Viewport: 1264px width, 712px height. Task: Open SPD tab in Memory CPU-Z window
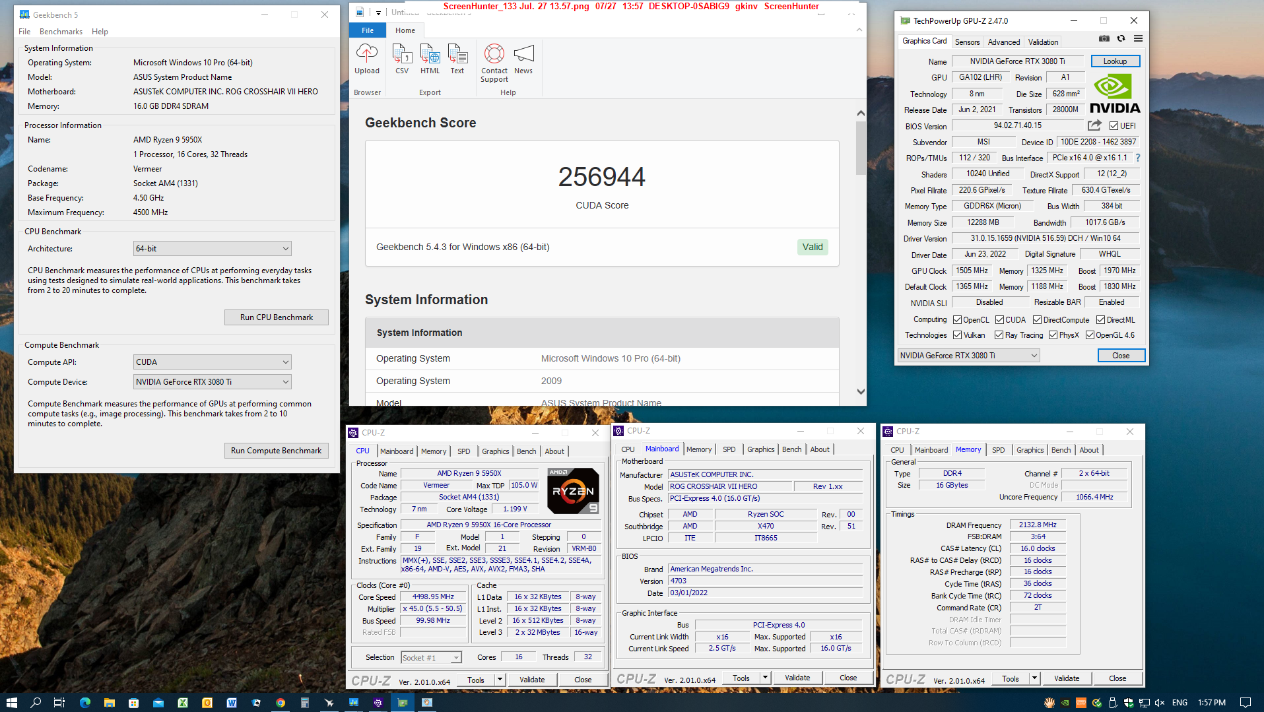pyautogui.click(x=998, y=450)
